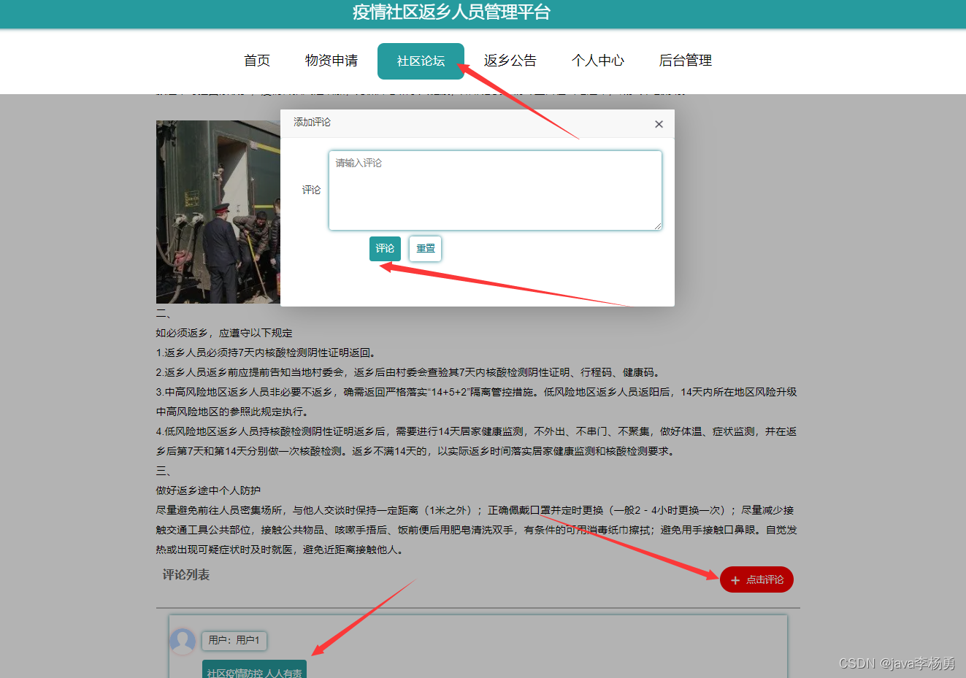Click into the 请输入评论 text area
This screenshot has width=966, height=678.
(x=495, y=190)
